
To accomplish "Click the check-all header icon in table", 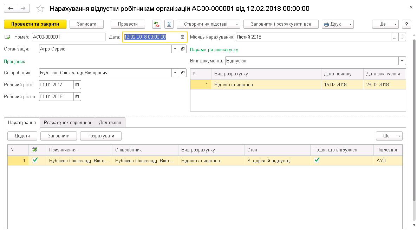I will (35, 150).
